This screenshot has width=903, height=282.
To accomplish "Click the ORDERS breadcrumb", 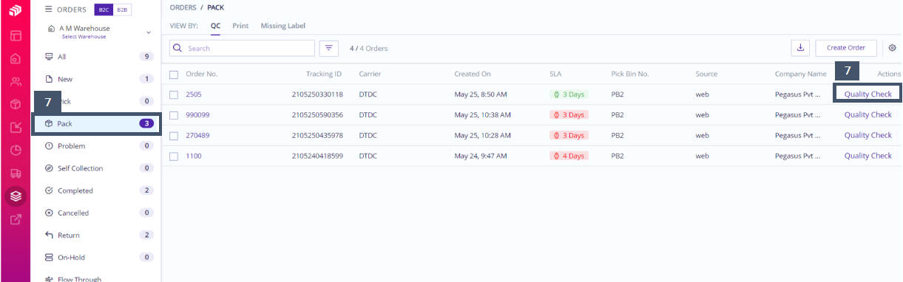I will pyautogui.click(x=183, y=7).
